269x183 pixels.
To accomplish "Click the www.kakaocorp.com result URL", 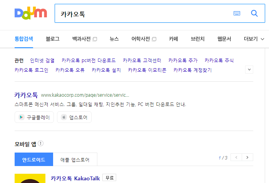I will [x=85, y=95].
